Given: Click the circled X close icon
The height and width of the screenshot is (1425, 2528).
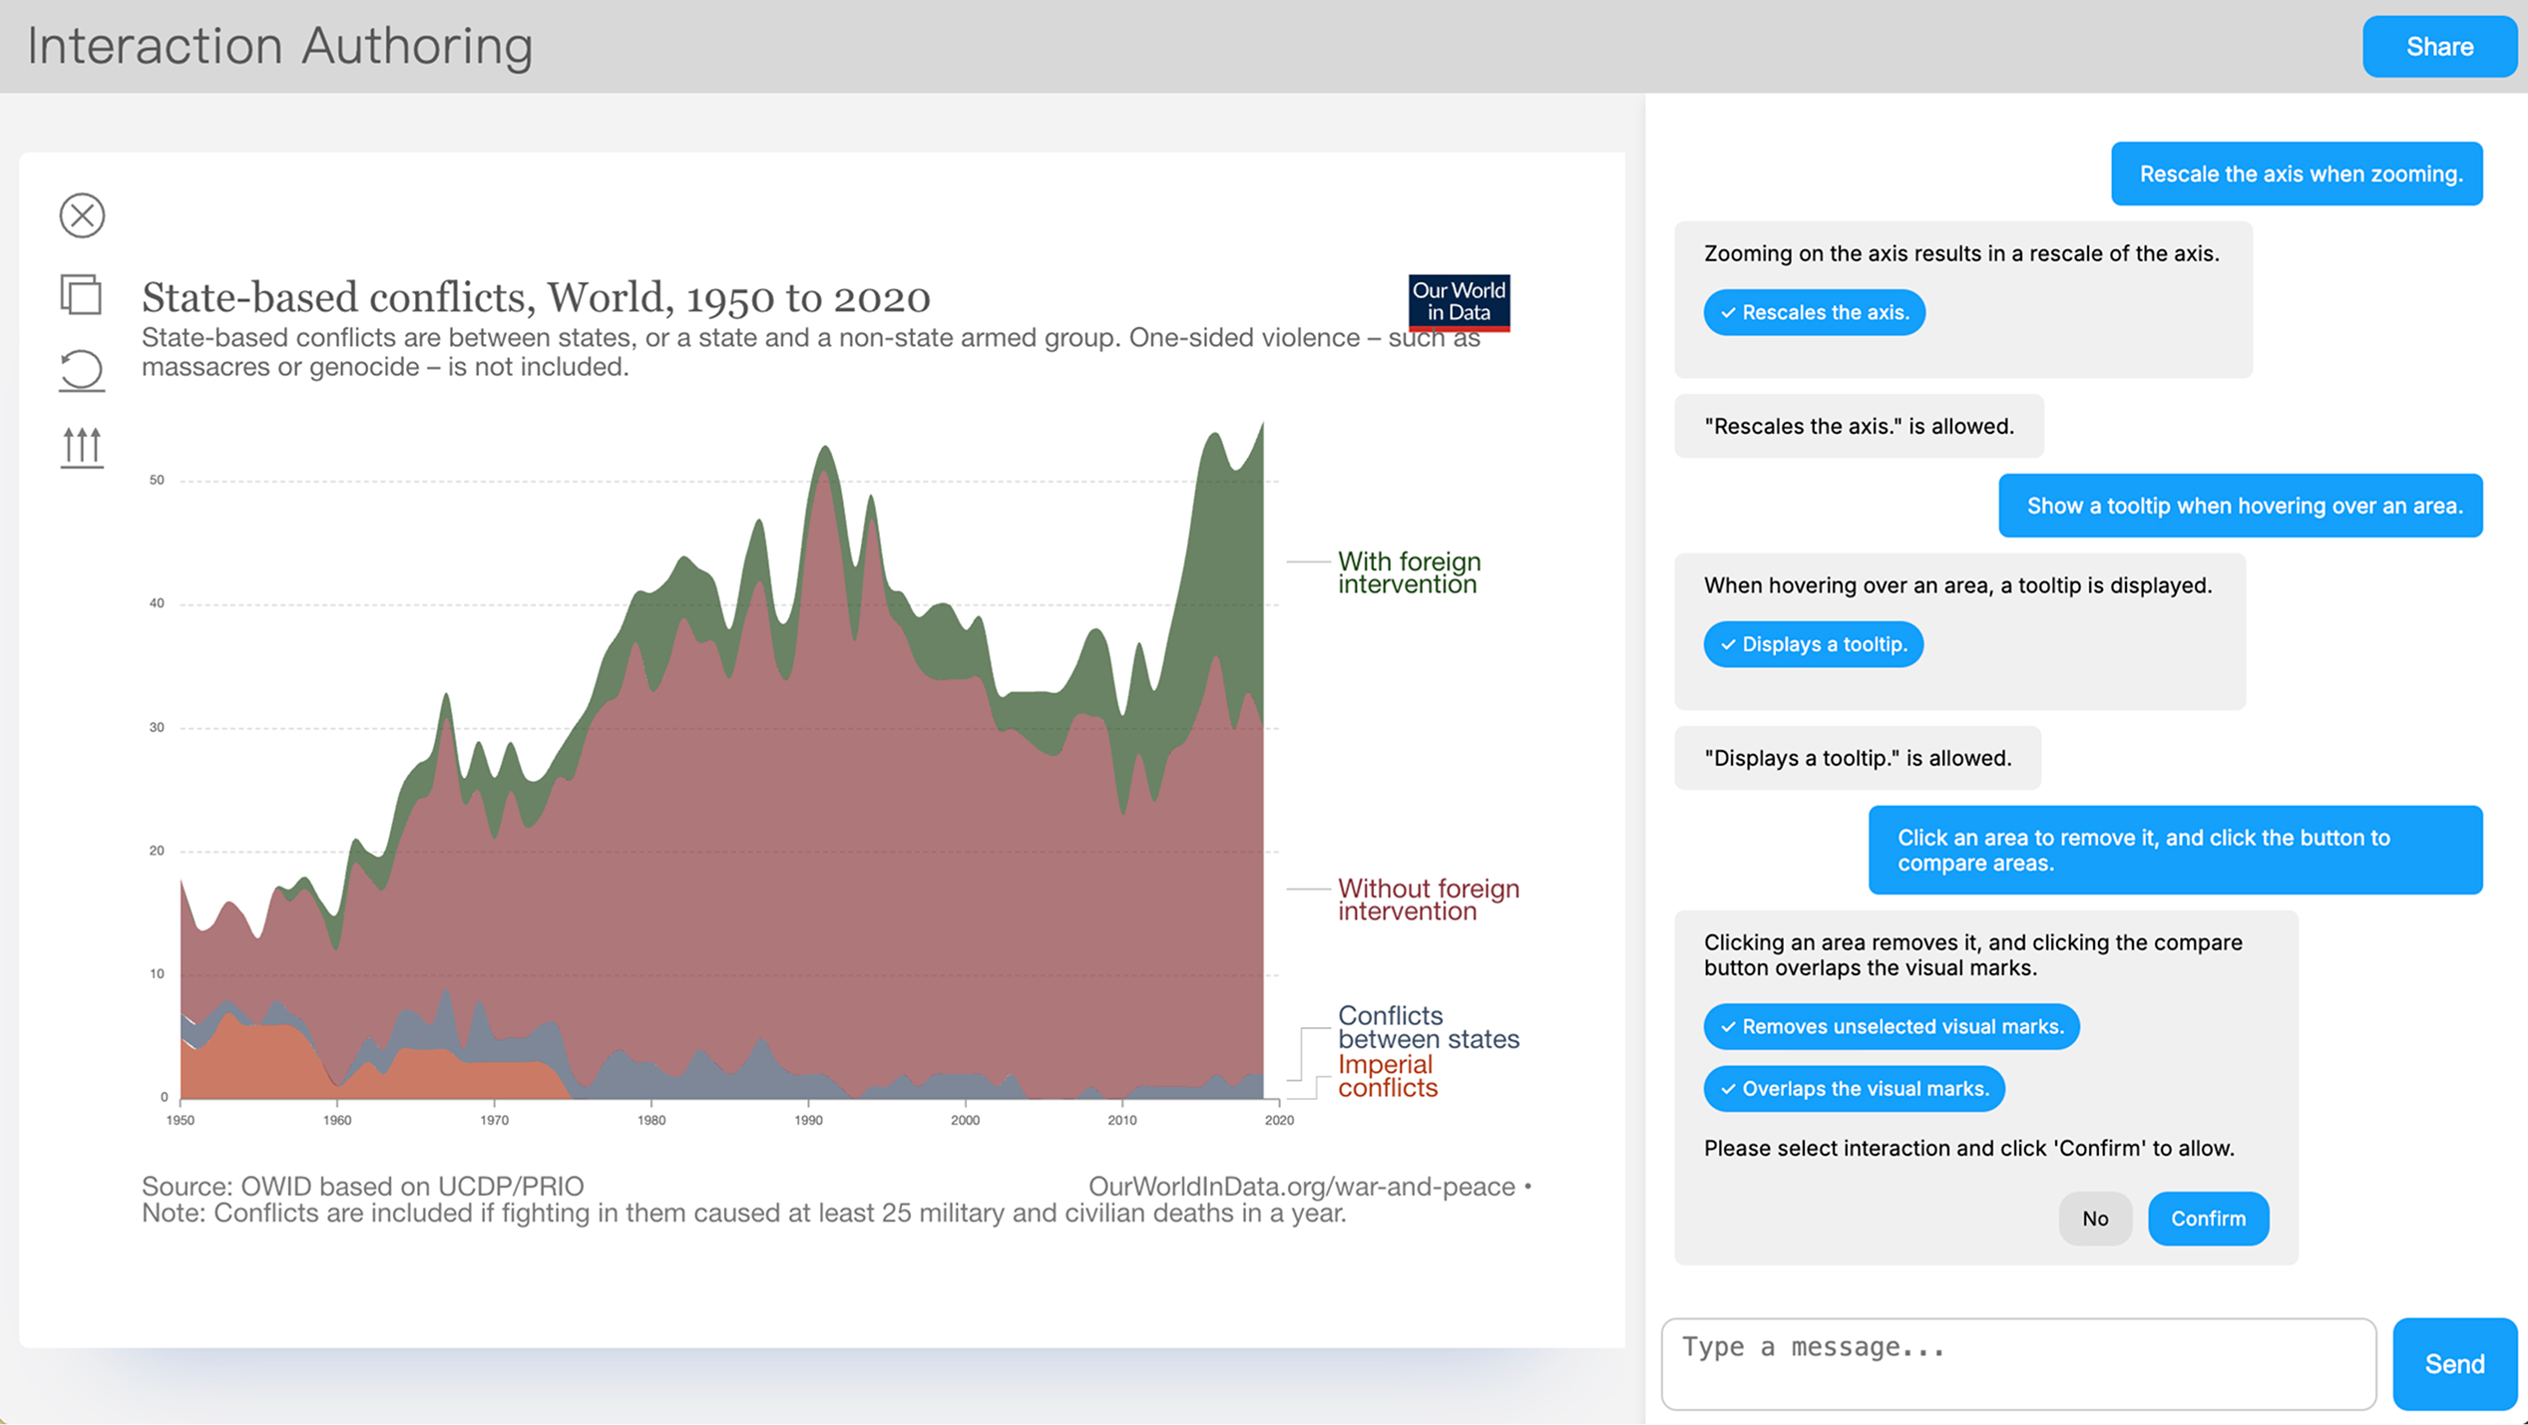Looking at the screenshot, I should (82, 215).
